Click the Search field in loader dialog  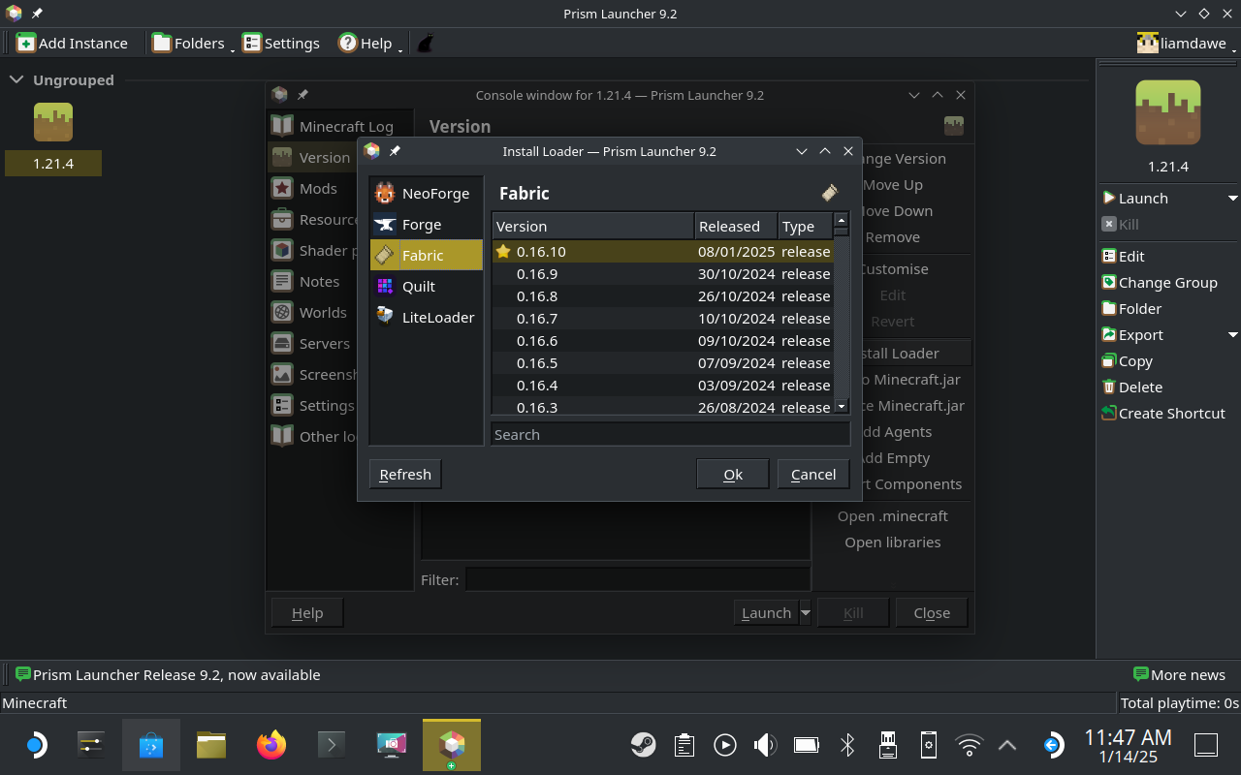coord(669,435)
